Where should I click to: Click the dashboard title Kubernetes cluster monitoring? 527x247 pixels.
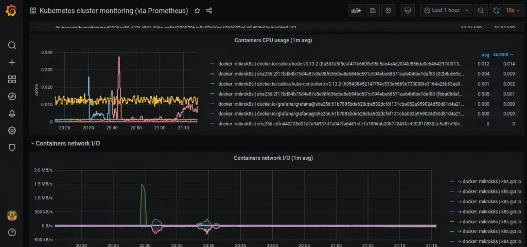(114, 11)
